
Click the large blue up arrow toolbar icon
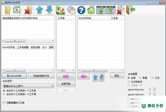tap(39, 10)
